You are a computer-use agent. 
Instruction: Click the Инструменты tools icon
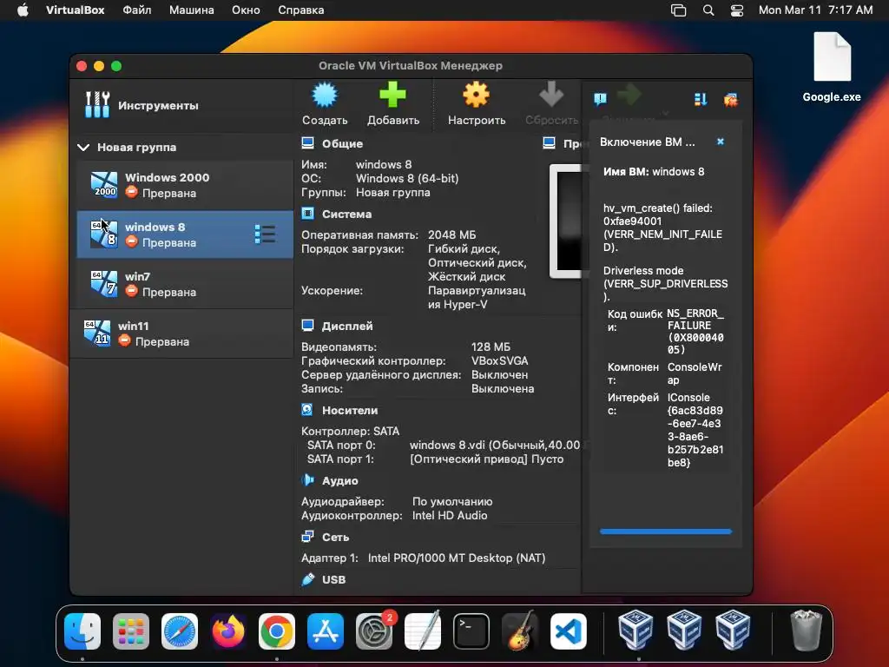(x=97, y=105)
